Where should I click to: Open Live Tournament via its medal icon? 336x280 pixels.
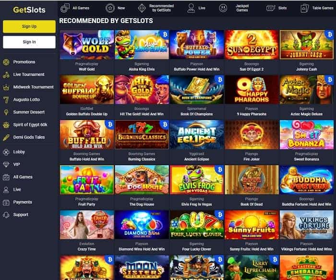tap(6, 74)
